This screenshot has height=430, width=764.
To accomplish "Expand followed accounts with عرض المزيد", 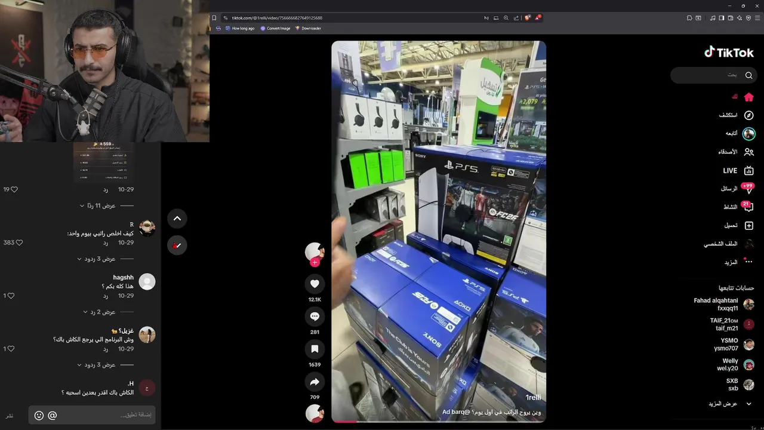I will 731,404.
